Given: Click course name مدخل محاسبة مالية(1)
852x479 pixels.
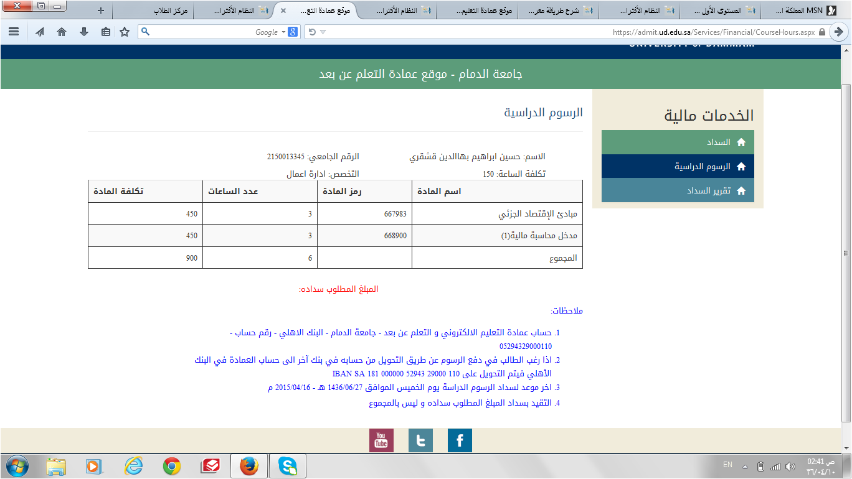Looking at the screenshot, I should pyautogui.click(x=540, y=236).
